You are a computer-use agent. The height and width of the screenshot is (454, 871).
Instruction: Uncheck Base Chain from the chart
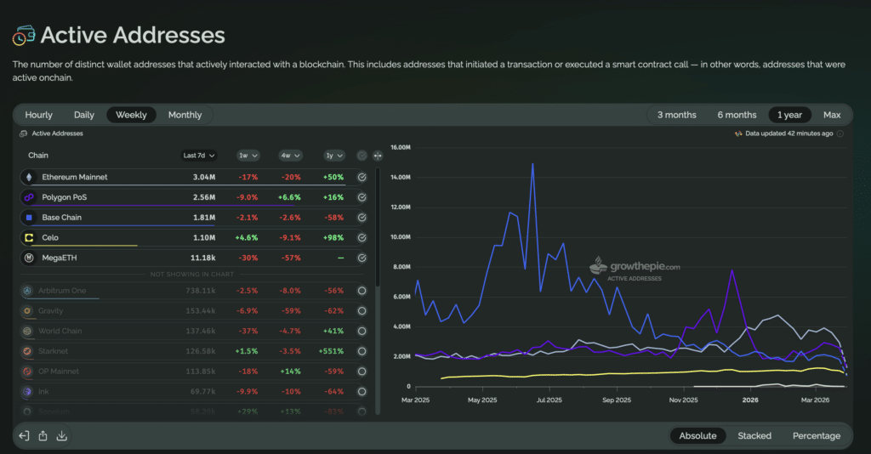[x=361, y=218]
